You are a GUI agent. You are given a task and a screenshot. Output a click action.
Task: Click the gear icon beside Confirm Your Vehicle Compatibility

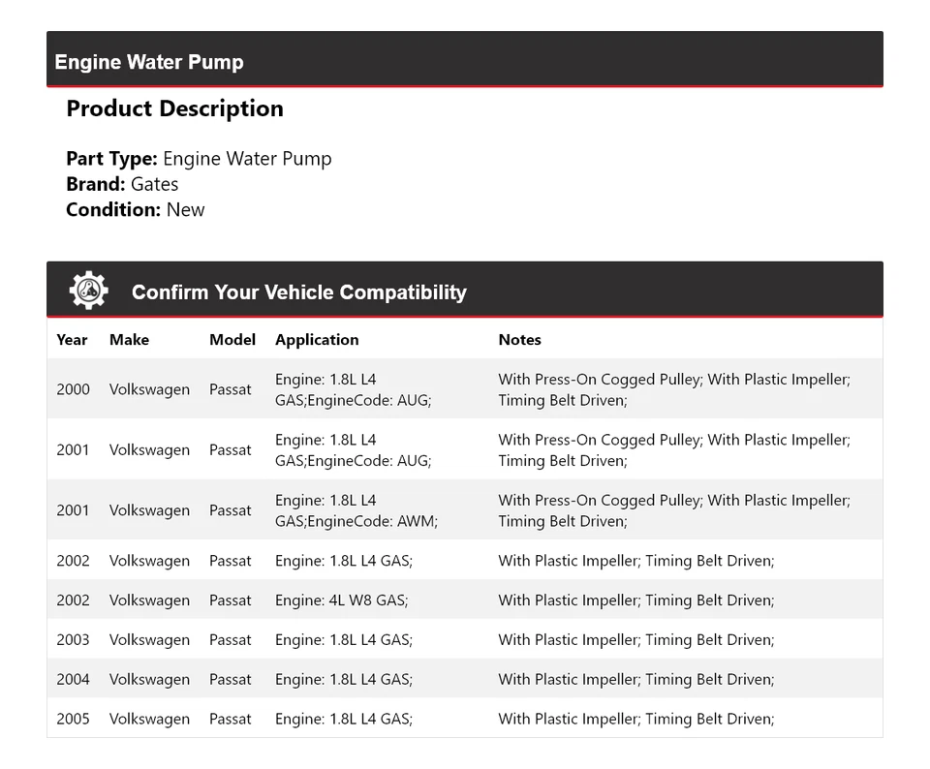click(x=88, y=291)
